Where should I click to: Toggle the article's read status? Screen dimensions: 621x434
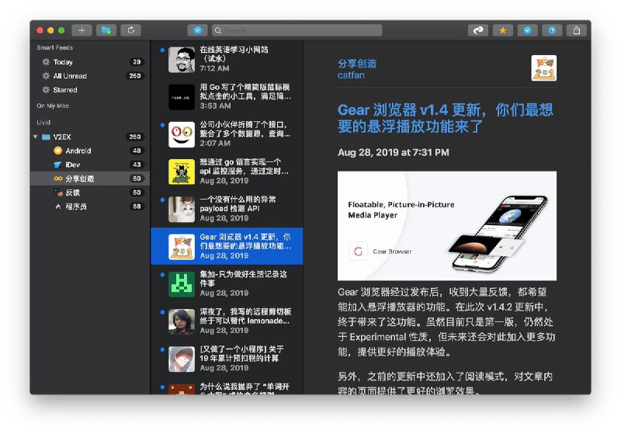527,30
